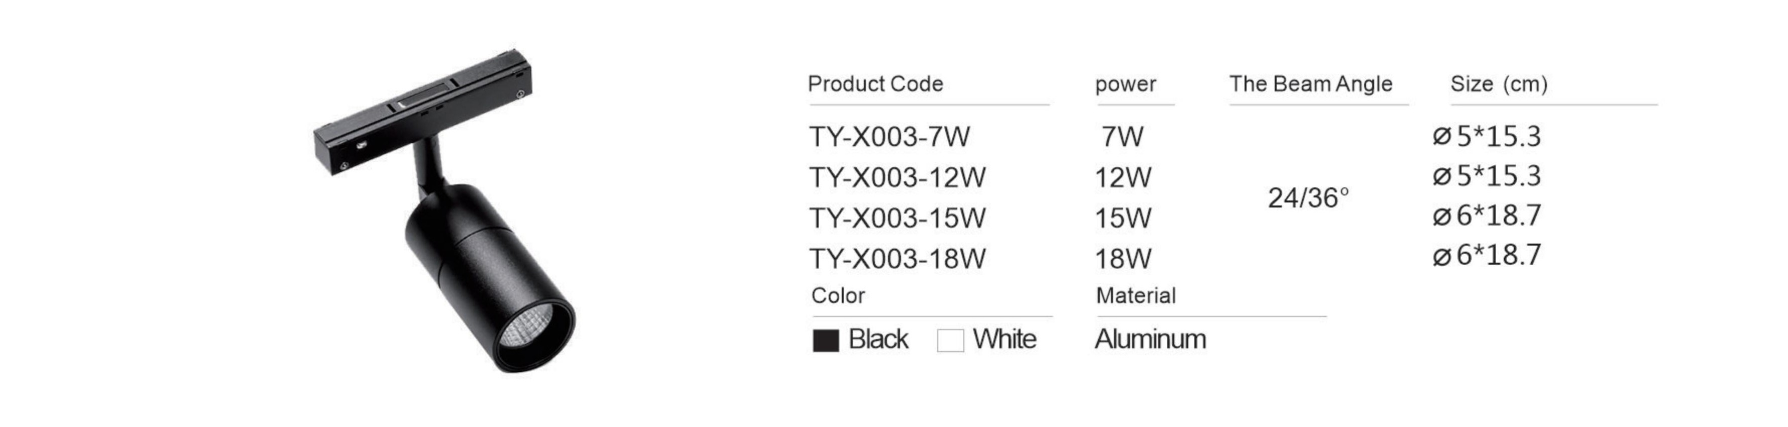The image size is (1788, 427).
Task: Click the first ø5*15.3 size value
Action: click(1486, 137)
